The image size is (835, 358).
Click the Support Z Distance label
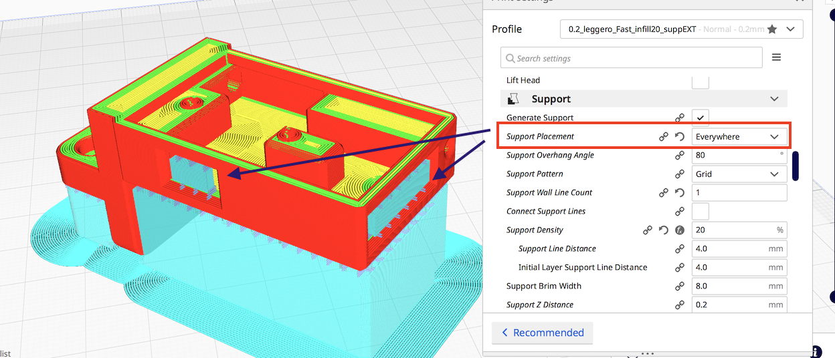coord(540,305)
